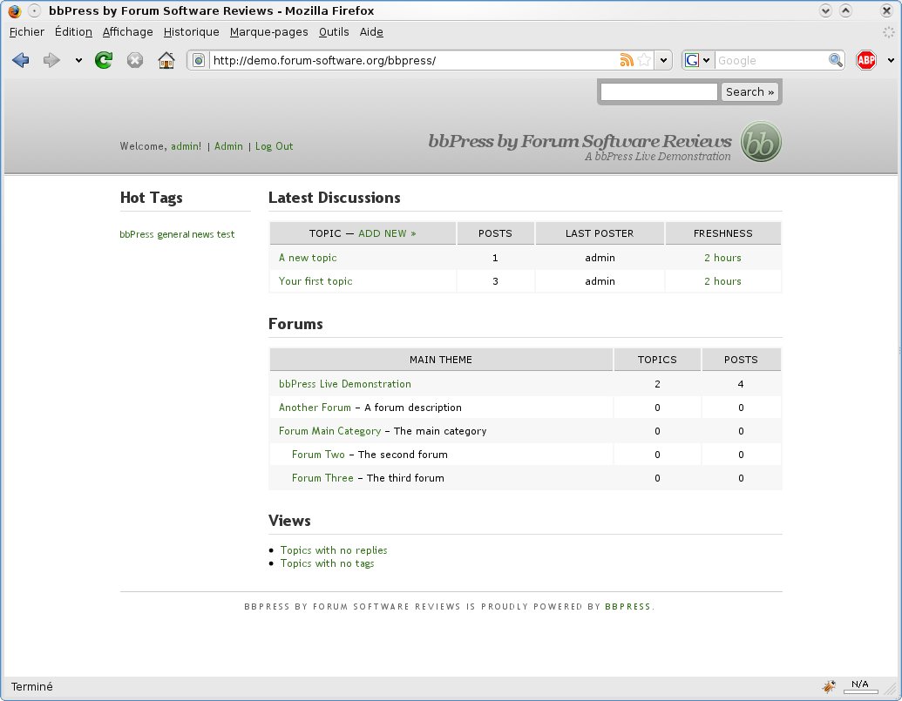Viewport: 902px width, 701px height.
Task: Open the Aide menu
Action: point(371,32)
